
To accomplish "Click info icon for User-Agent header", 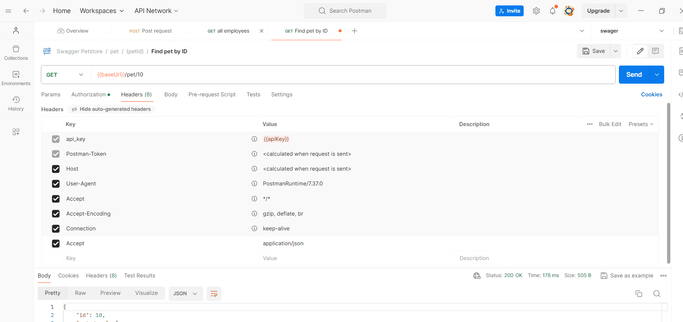I will coord(254,184).
